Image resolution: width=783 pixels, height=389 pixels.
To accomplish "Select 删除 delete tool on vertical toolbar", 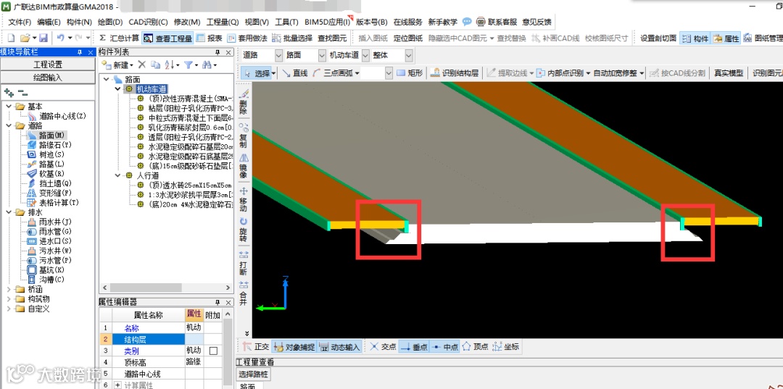I will coord(244,103).
